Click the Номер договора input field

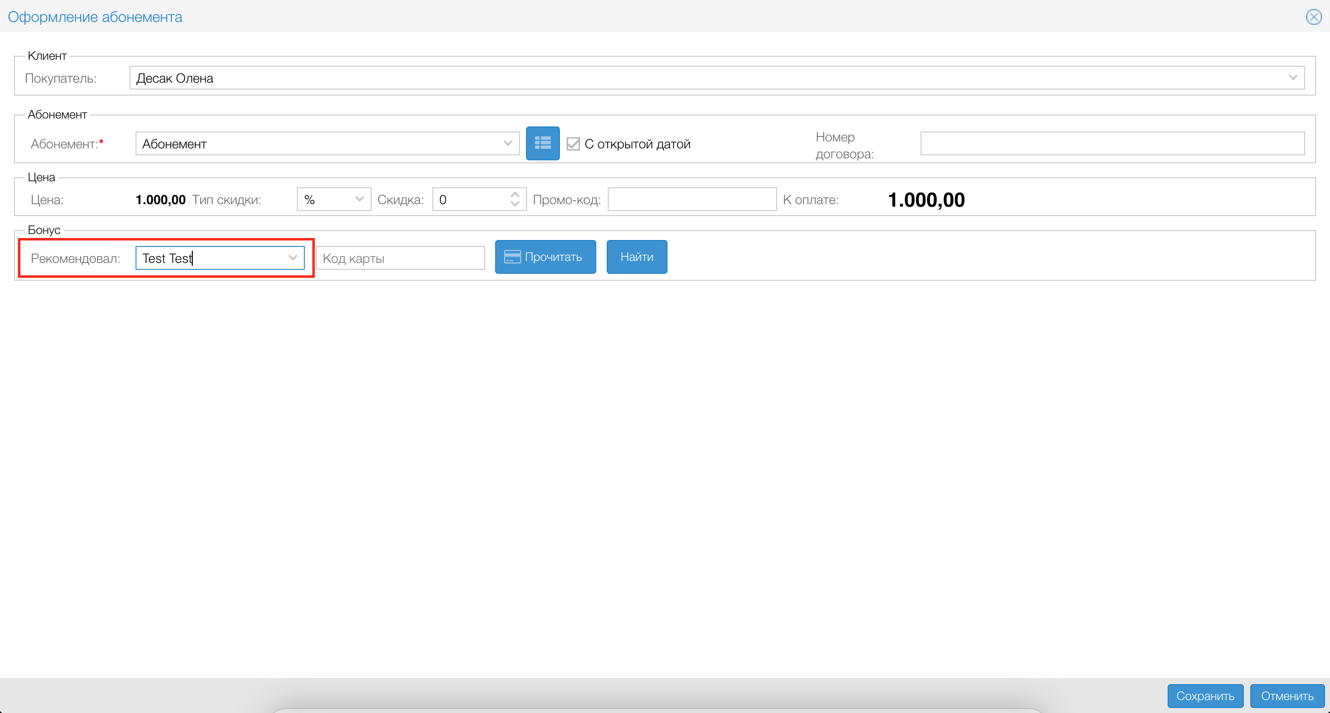tap(1112, 143)
